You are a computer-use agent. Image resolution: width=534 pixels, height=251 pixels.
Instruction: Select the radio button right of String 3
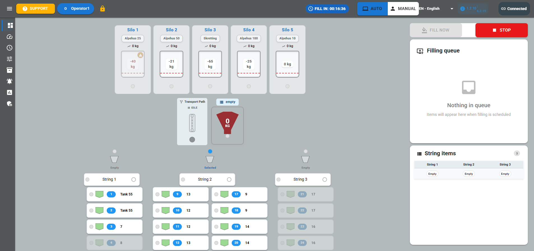(x=325, y=180)
